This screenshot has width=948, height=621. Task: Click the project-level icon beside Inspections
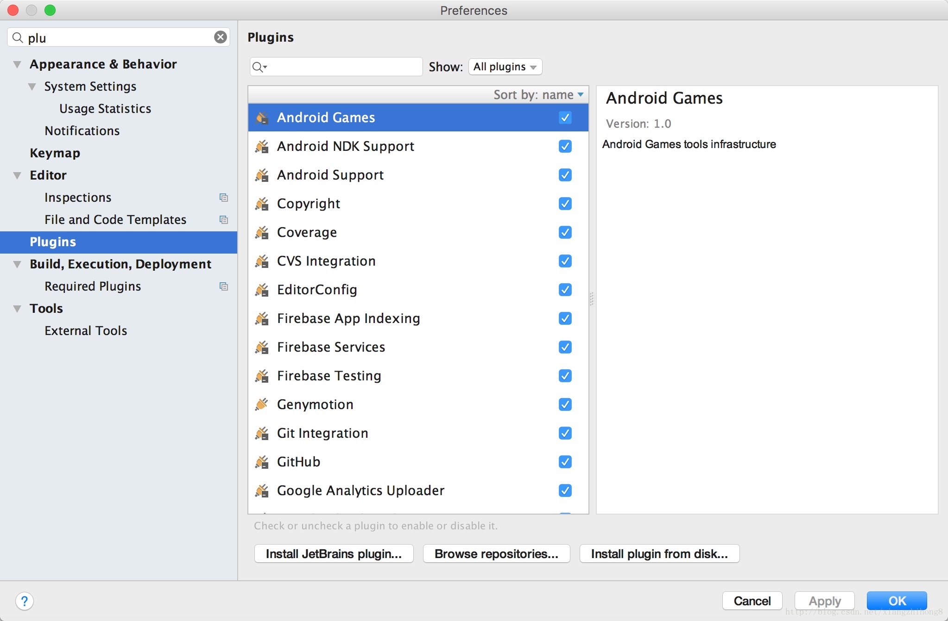click(x=224, y=198)
